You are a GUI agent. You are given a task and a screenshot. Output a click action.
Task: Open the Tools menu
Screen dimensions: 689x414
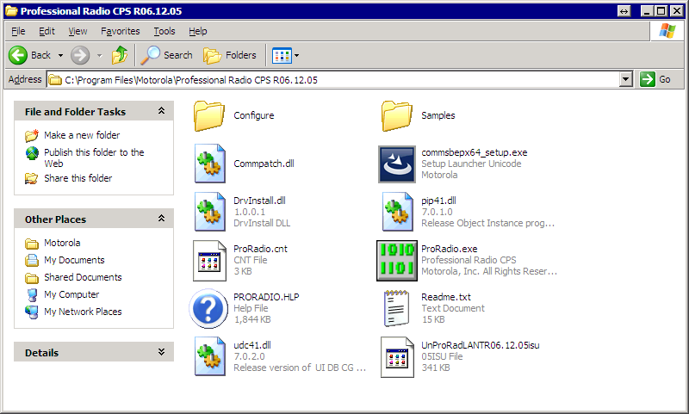click(x=164, y=31)
